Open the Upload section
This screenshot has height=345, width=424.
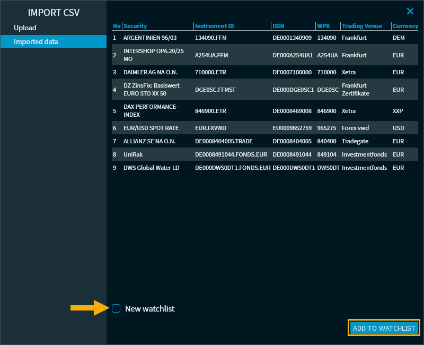click(25, 28)
